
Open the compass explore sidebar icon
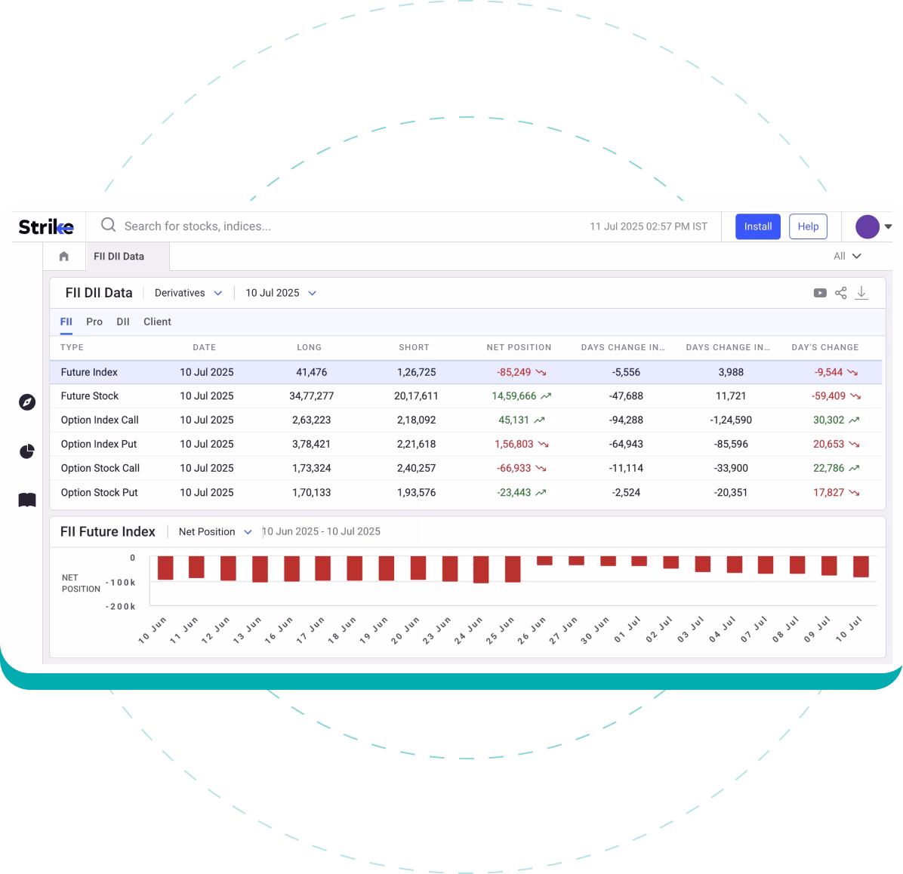(26, 403)
